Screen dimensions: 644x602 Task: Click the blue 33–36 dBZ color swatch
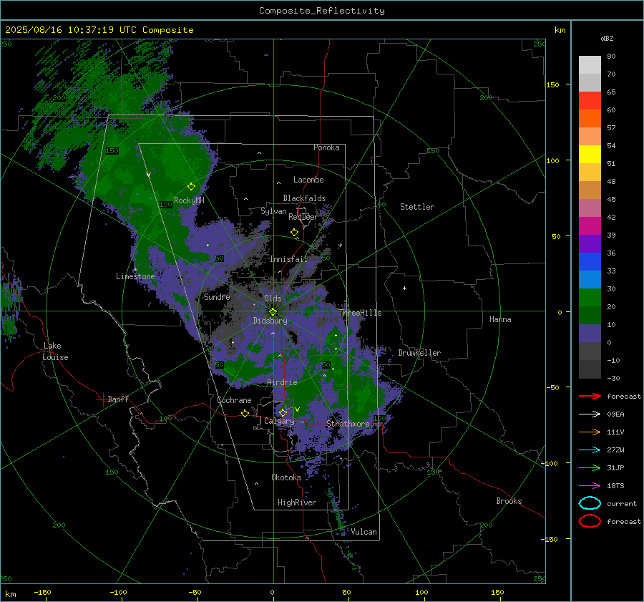[590, 262]
